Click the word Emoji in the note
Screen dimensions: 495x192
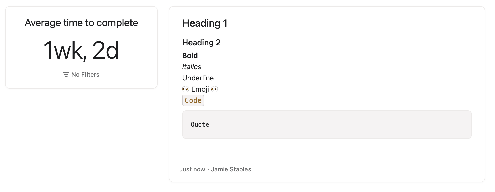(x=200, y=89)
